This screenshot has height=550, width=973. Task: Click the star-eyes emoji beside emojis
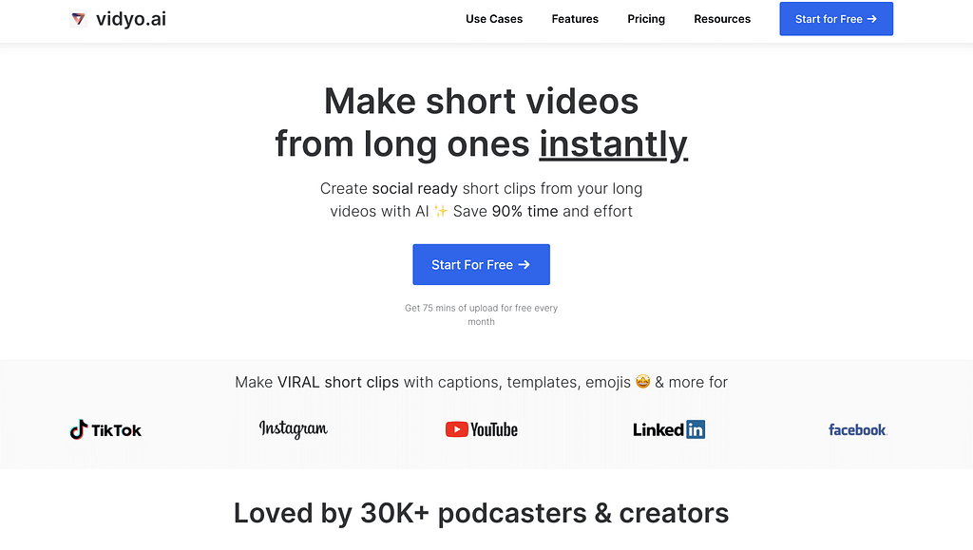pyautogui.click(x=643, y=381)
